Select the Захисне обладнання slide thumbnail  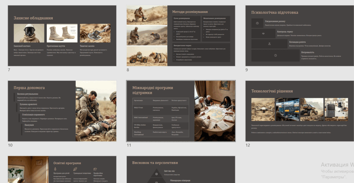(x=62, y=36)
